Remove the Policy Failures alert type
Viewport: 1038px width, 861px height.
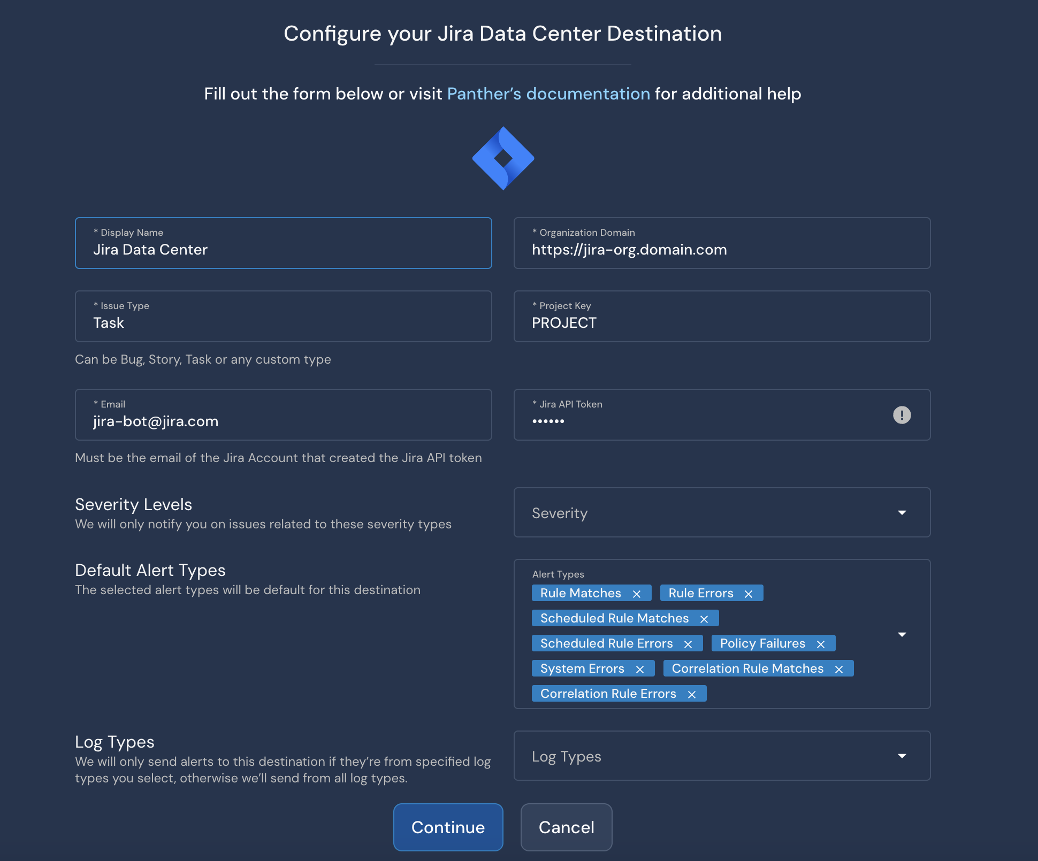[x=821, y=643]
